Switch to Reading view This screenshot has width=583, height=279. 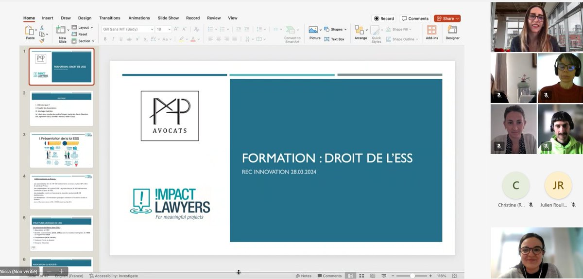point(374,276)
